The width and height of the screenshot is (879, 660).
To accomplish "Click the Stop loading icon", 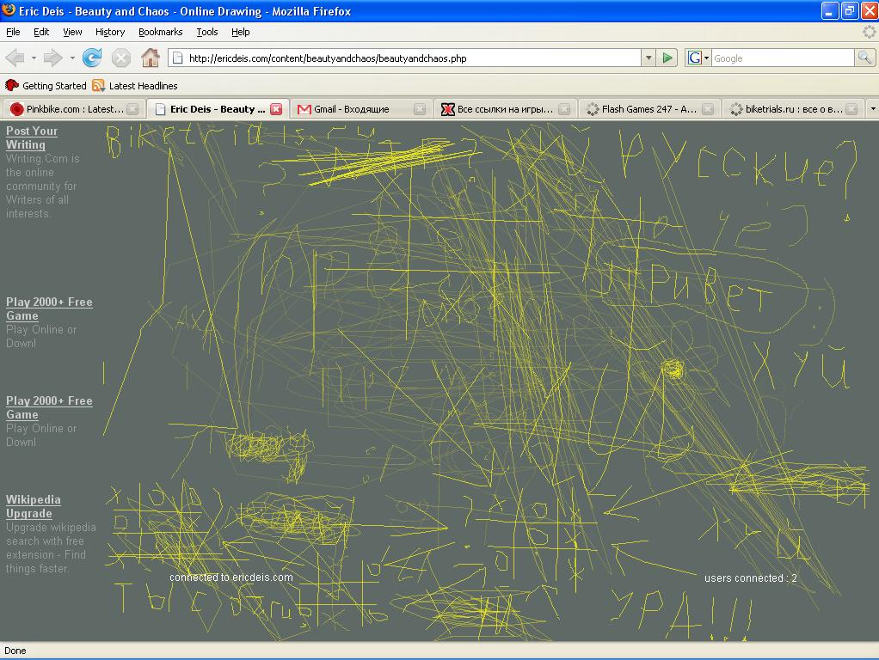I will 121,58.
